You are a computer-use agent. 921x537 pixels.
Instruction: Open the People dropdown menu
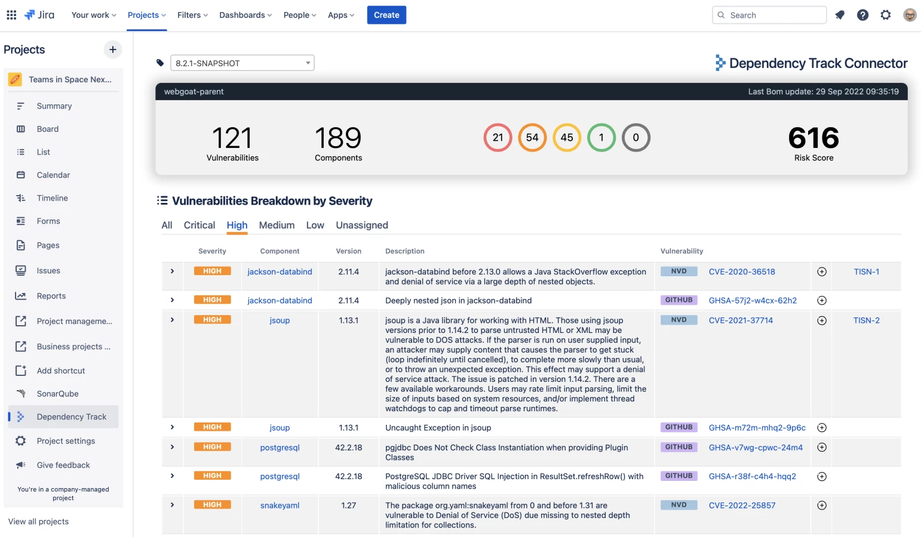[300, 15]
